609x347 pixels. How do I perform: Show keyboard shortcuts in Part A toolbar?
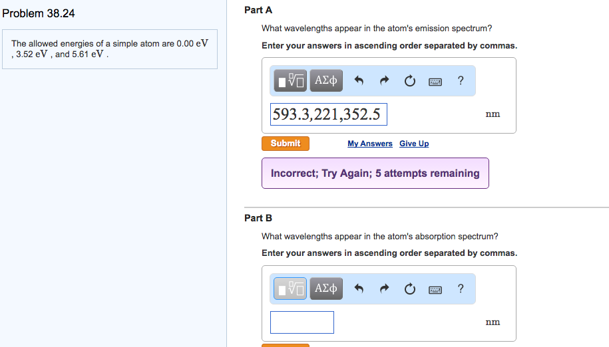[x=435, y=82]
